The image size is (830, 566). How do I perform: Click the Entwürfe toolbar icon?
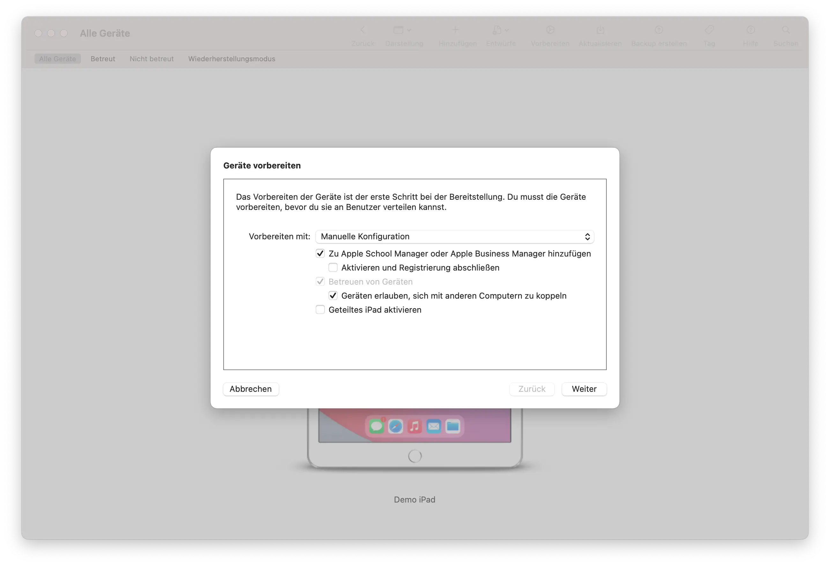tap(498, 30)
